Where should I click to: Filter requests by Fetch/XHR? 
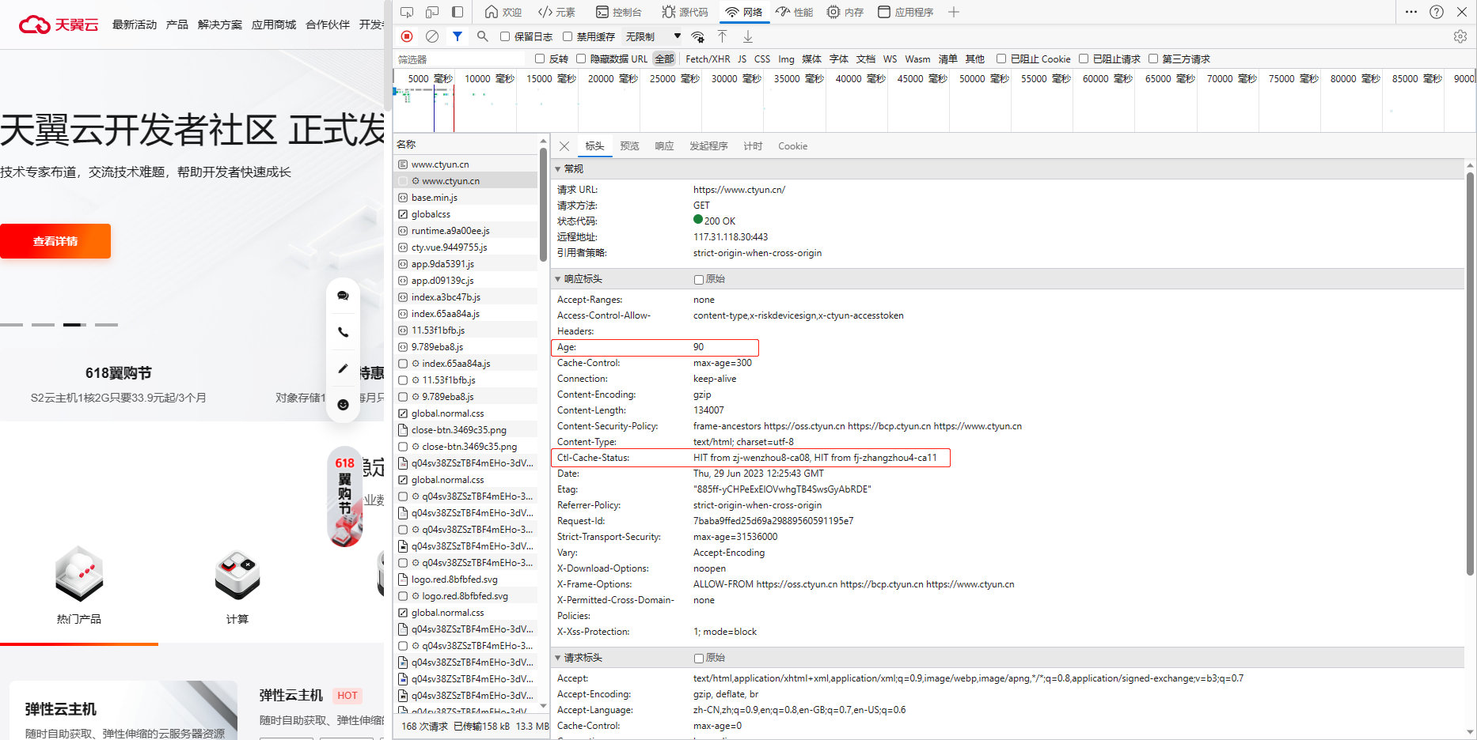[x=708, y=59]
